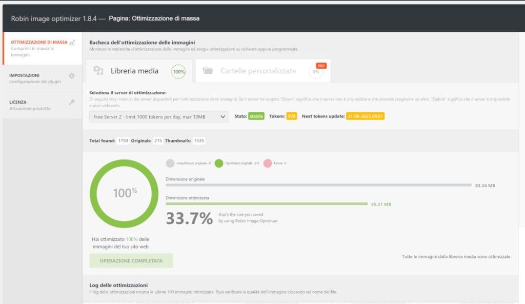
Task: Click the Robin image optimizer 1.8.4 title
Action: (54, 19)
